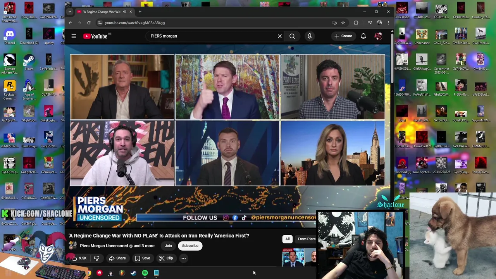This screenshot has height=279, width=496.
Task: Reload the page with the refresh icon
Action: tap(89, 23)
